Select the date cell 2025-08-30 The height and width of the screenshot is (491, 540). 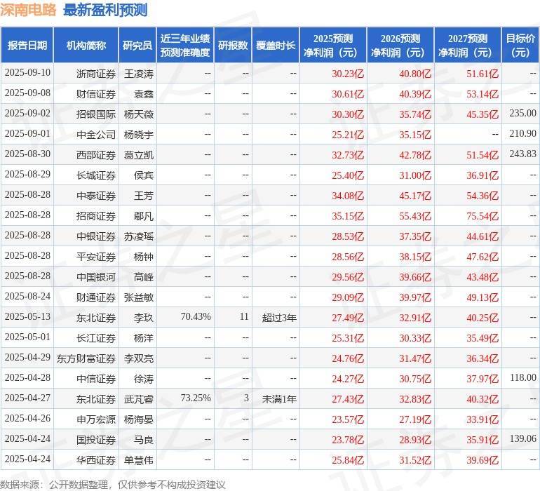coord(27,154)
